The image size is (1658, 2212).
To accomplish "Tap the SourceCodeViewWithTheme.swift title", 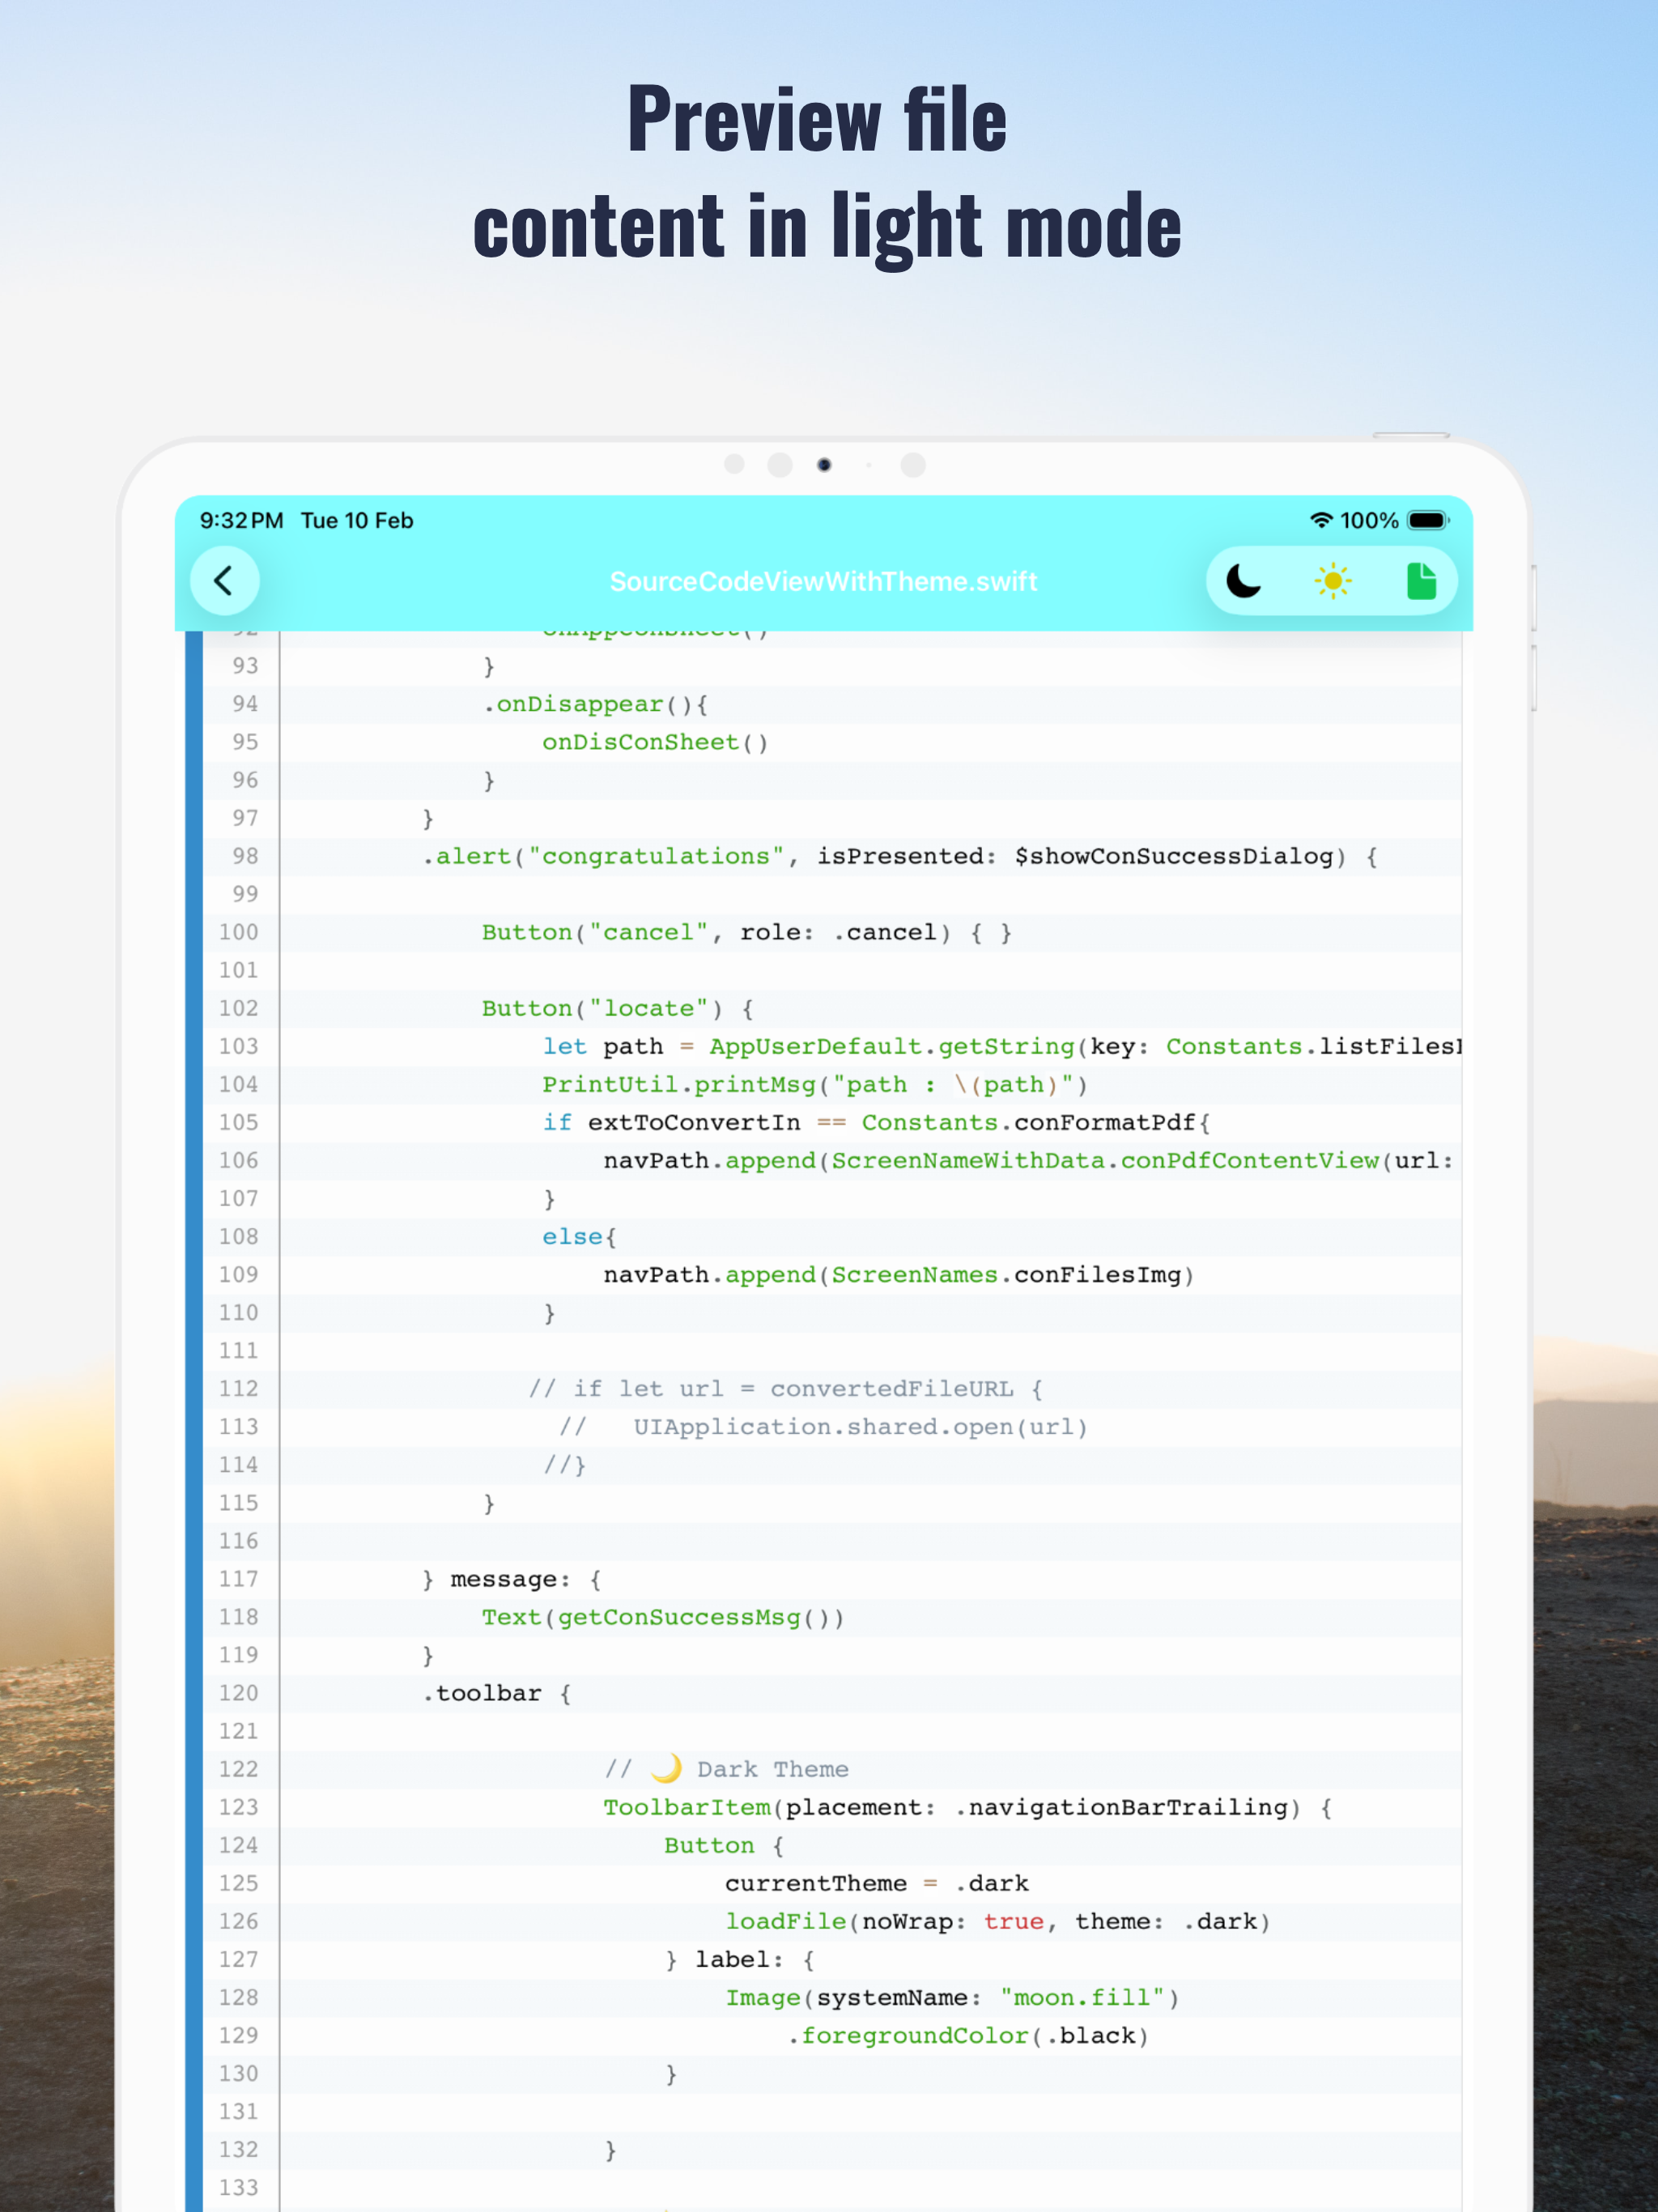I will (x=823, y=582).
